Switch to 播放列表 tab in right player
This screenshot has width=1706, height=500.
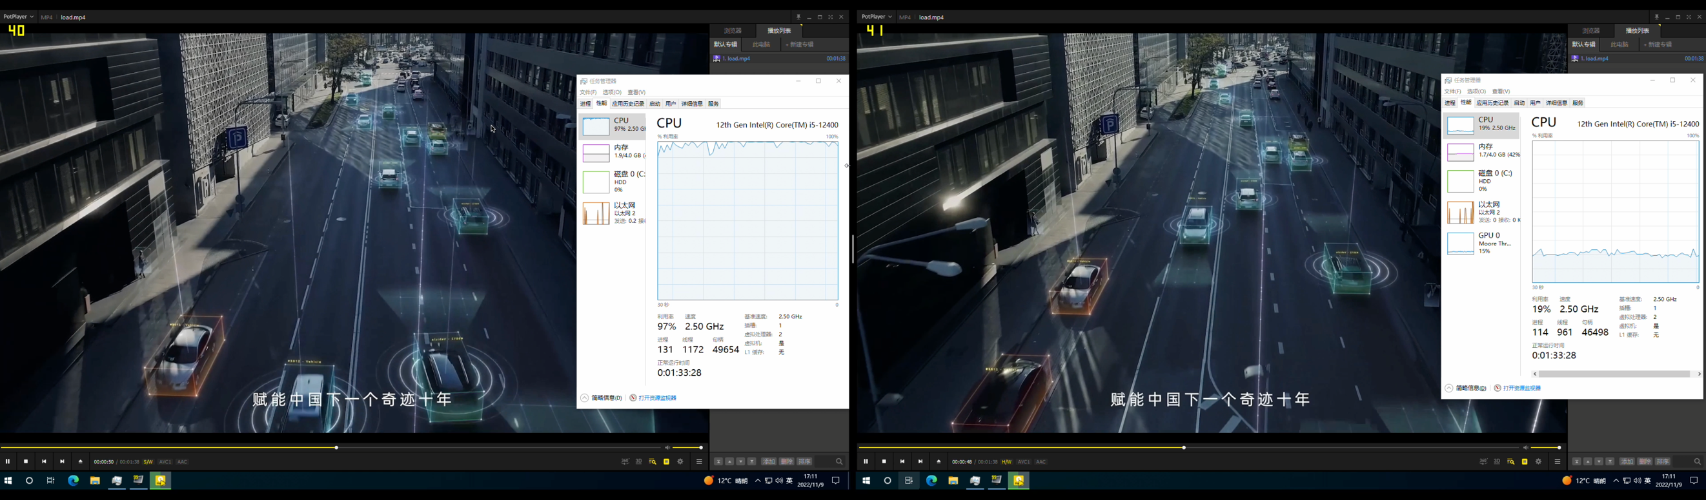click(x=1637, y=30)
